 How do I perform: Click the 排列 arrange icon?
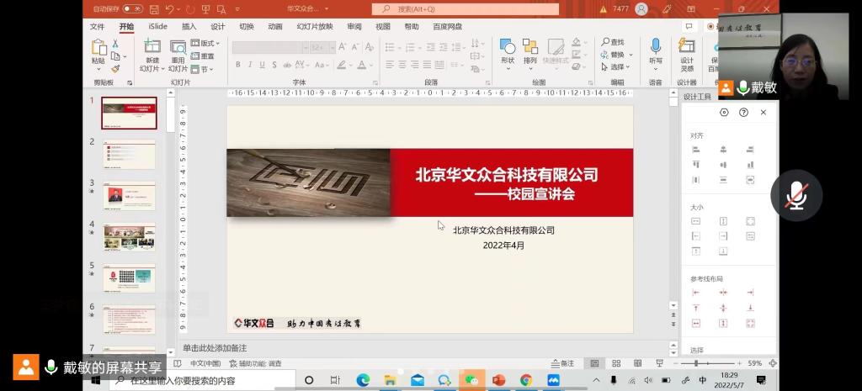(x=530, y=47)
